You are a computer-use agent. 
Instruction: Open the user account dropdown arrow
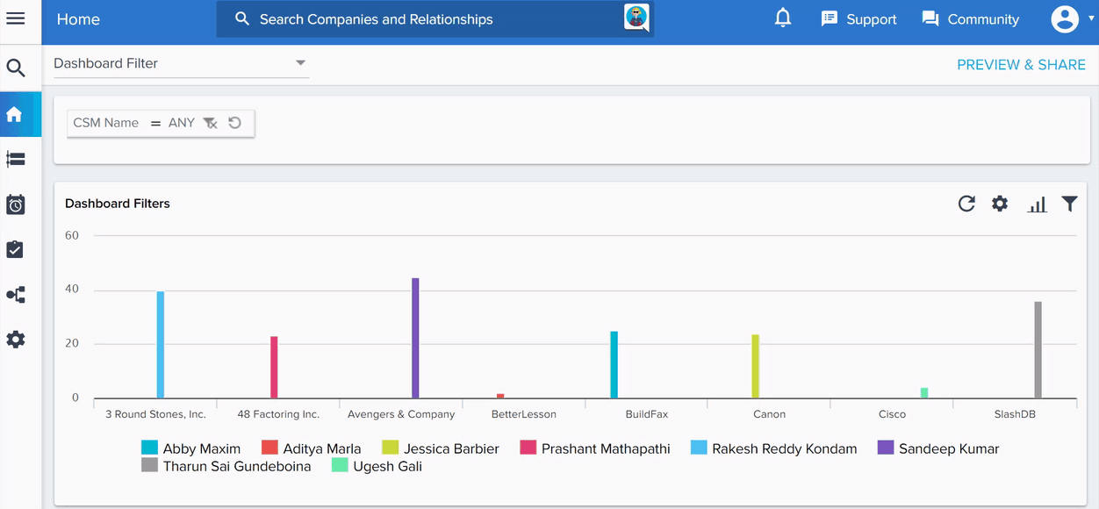coord(1090,18)
